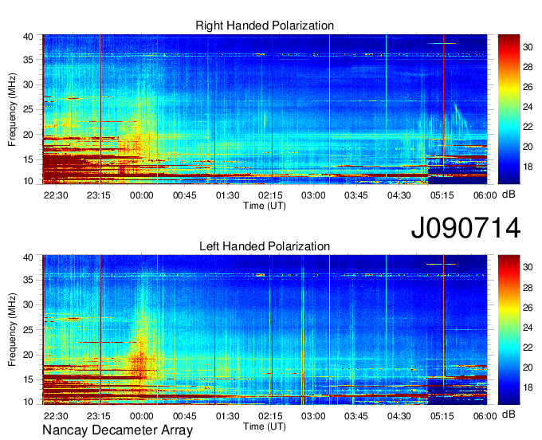Image resolution: width=542 pixels, height=440 pixels.
Task: Click the 'dB' unit label of the bottom colorbar
Action: (x=509, y=414)
